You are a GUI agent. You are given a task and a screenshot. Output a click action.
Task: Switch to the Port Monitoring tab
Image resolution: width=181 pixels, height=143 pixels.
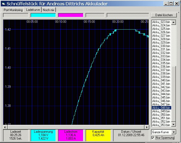point(13,10)
